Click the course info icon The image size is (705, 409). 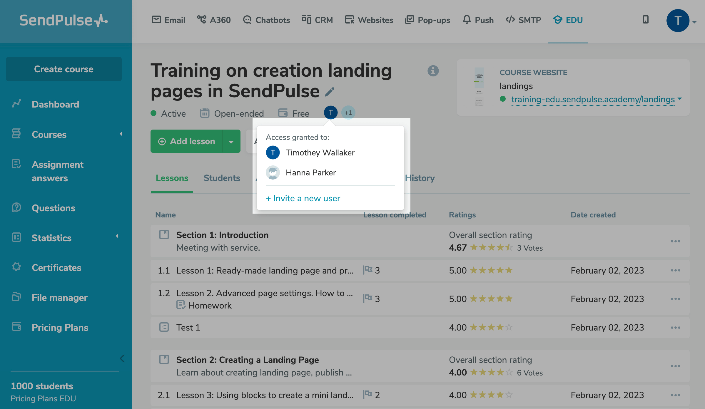433,71
